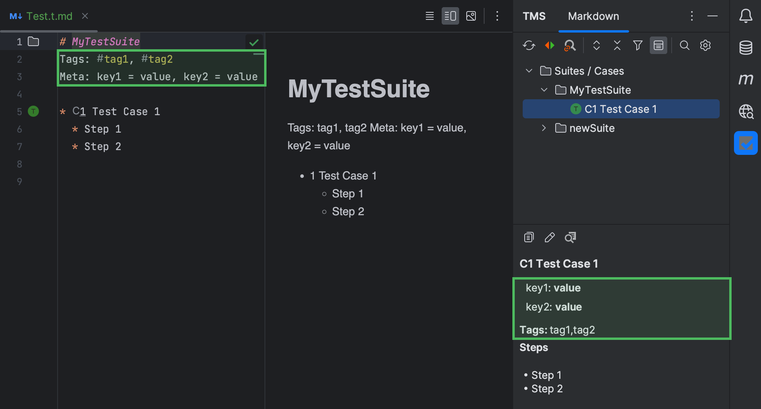Edit C1 Test Case 1 with the pencil icon
This screenshot has width=761, height=409.
point(549,237)
